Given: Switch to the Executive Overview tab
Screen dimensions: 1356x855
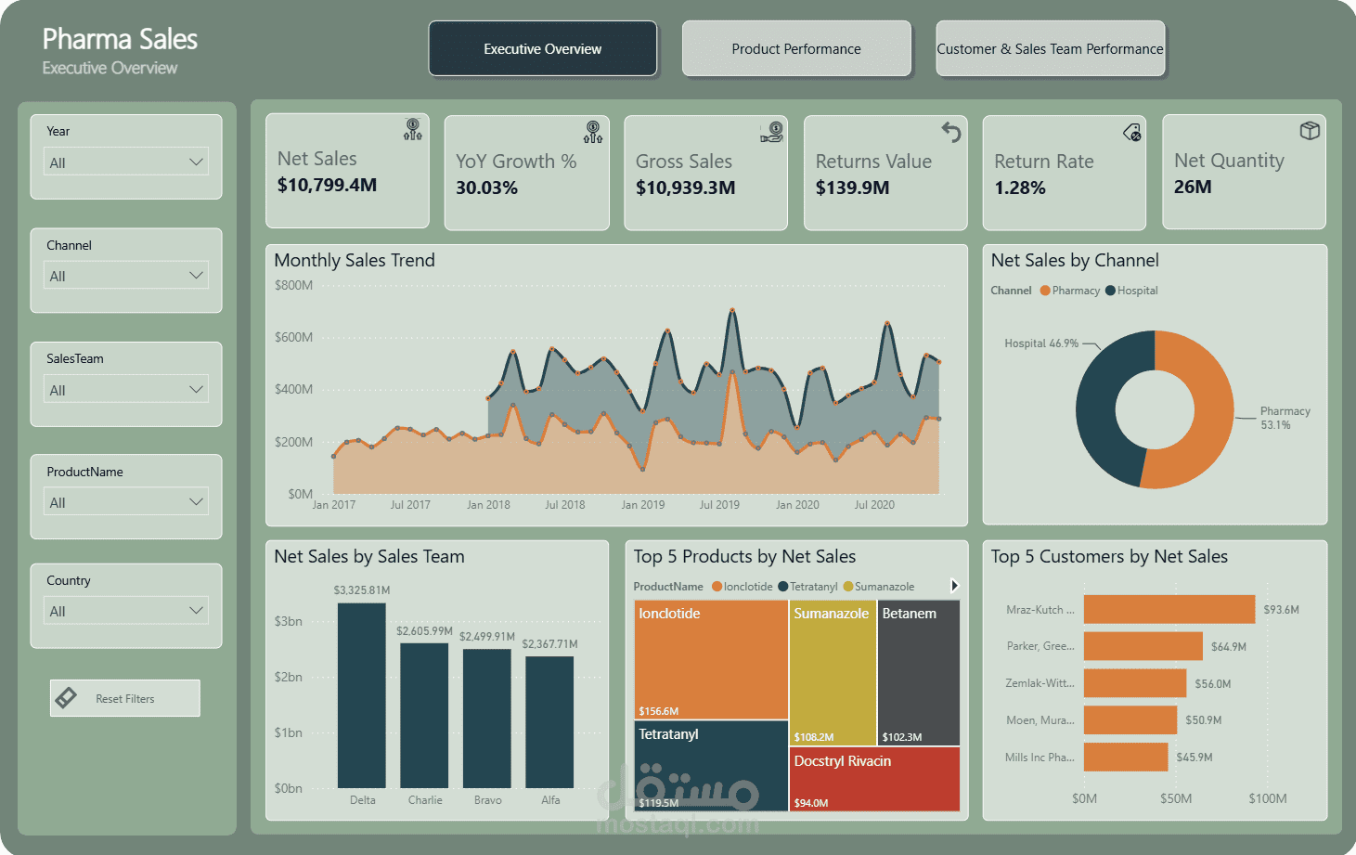Looking at the screenshot, I should click(543, 48).
